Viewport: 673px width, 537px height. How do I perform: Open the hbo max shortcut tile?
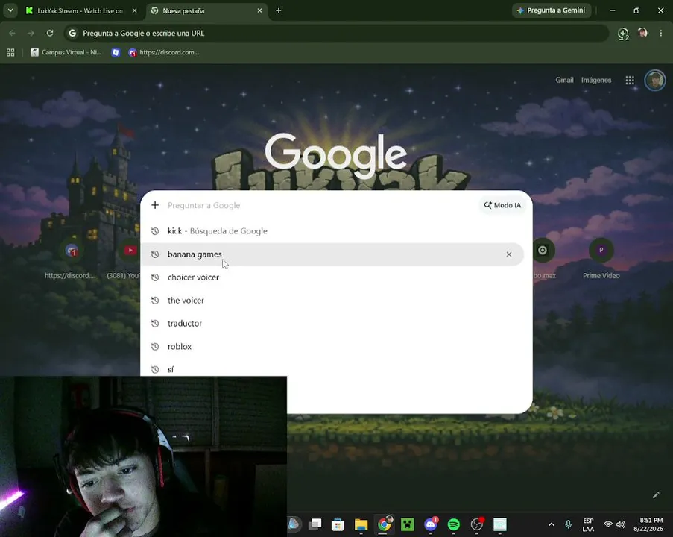[x=543, y=259]
